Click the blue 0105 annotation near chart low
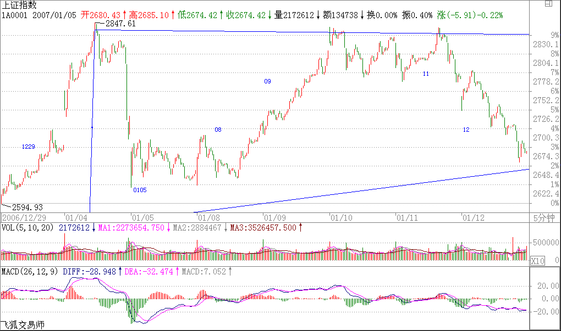The width and height of the screenshot is (561, 331). (x=140, y=190)
